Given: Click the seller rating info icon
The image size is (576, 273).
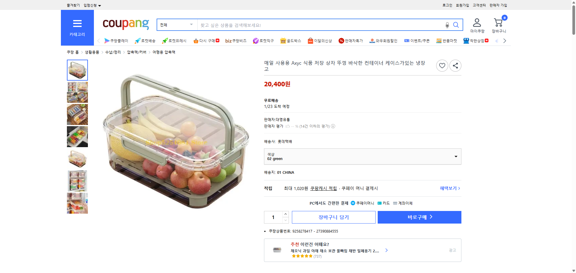Looking at the screenshot, I should coord(333,126).
